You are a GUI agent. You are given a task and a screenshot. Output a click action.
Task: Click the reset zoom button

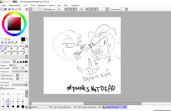[76, 9]
